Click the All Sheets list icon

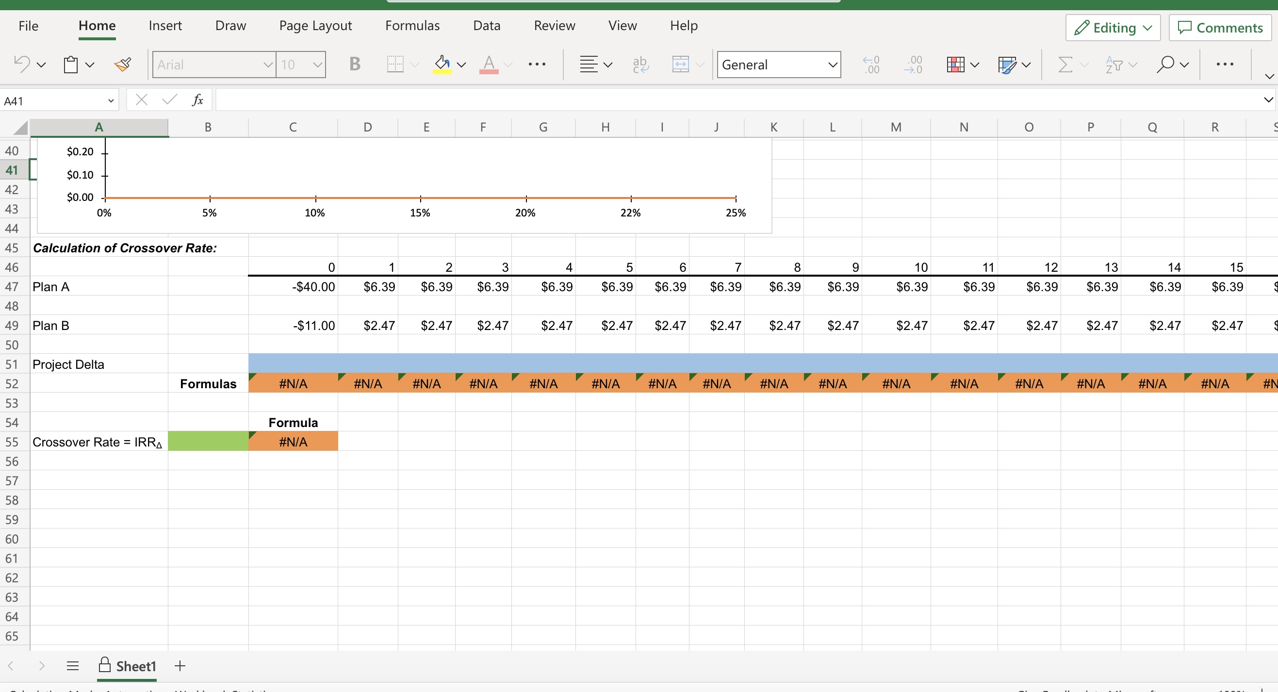click(72, 666)
